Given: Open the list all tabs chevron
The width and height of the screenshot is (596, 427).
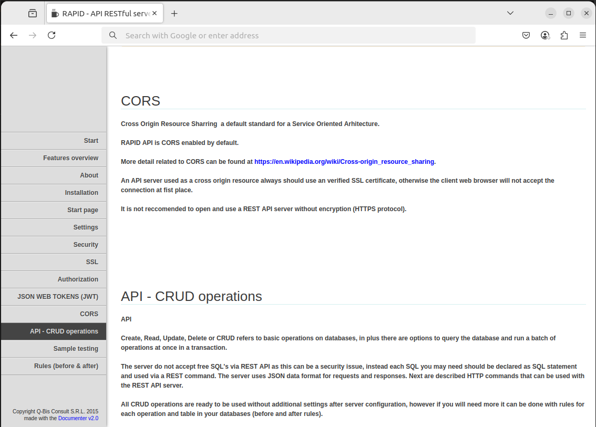Looking at the screenshot, I should pos(510,13).
